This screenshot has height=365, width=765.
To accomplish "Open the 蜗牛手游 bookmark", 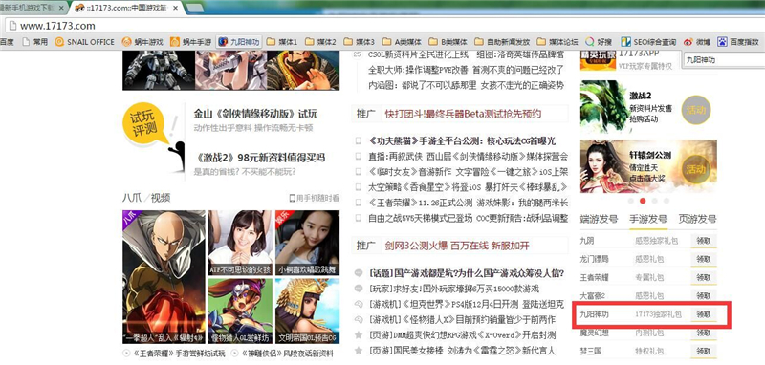I will click(x=190, y=42).
